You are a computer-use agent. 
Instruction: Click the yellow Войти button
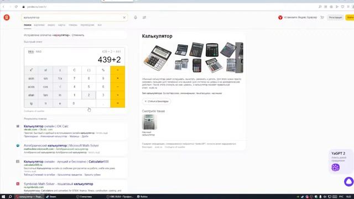pos(350,17)
